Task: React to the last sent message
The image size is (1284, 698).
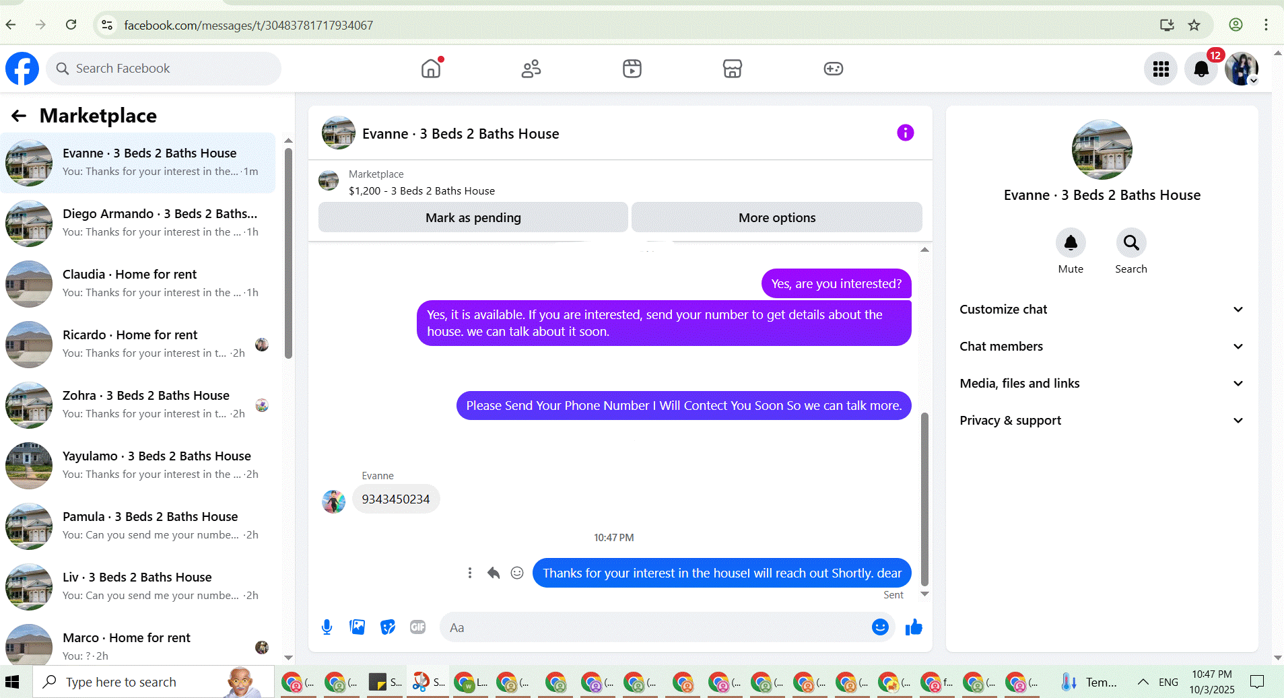Action: coord(517,573)
